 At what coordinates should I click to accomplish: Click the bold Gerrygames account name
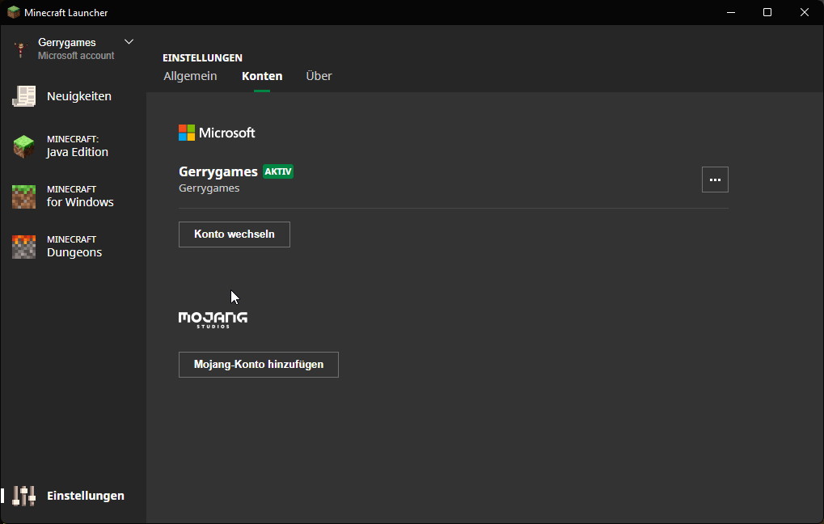point(218,172)
